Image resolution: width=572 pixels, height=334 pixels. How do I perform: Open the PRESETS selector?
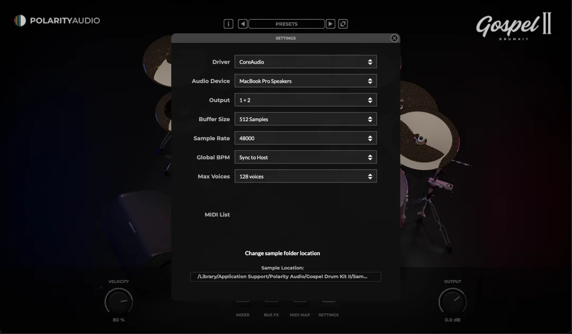287,24
